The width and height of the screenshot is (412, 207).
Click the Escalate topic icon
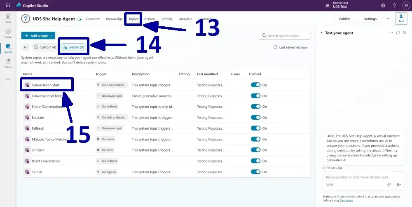(27, 118)
